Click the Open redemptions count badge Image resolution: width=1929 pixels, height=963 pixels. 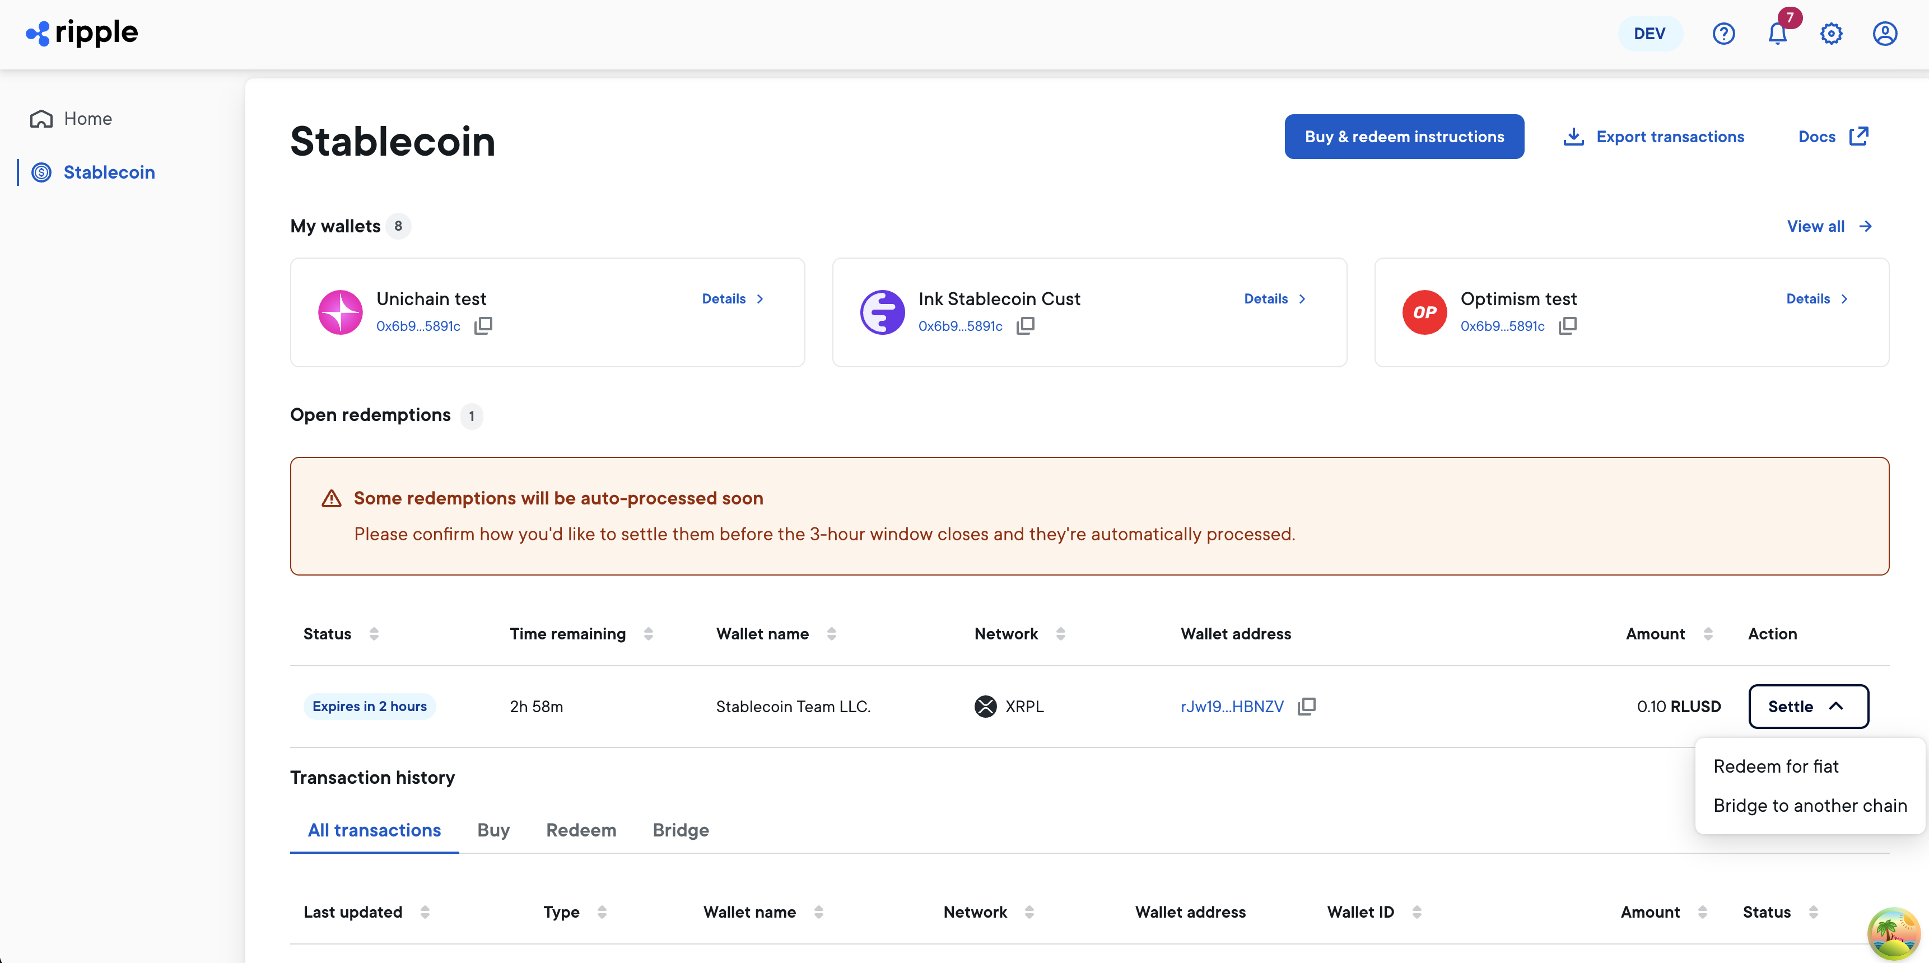(x=471, y=416)
